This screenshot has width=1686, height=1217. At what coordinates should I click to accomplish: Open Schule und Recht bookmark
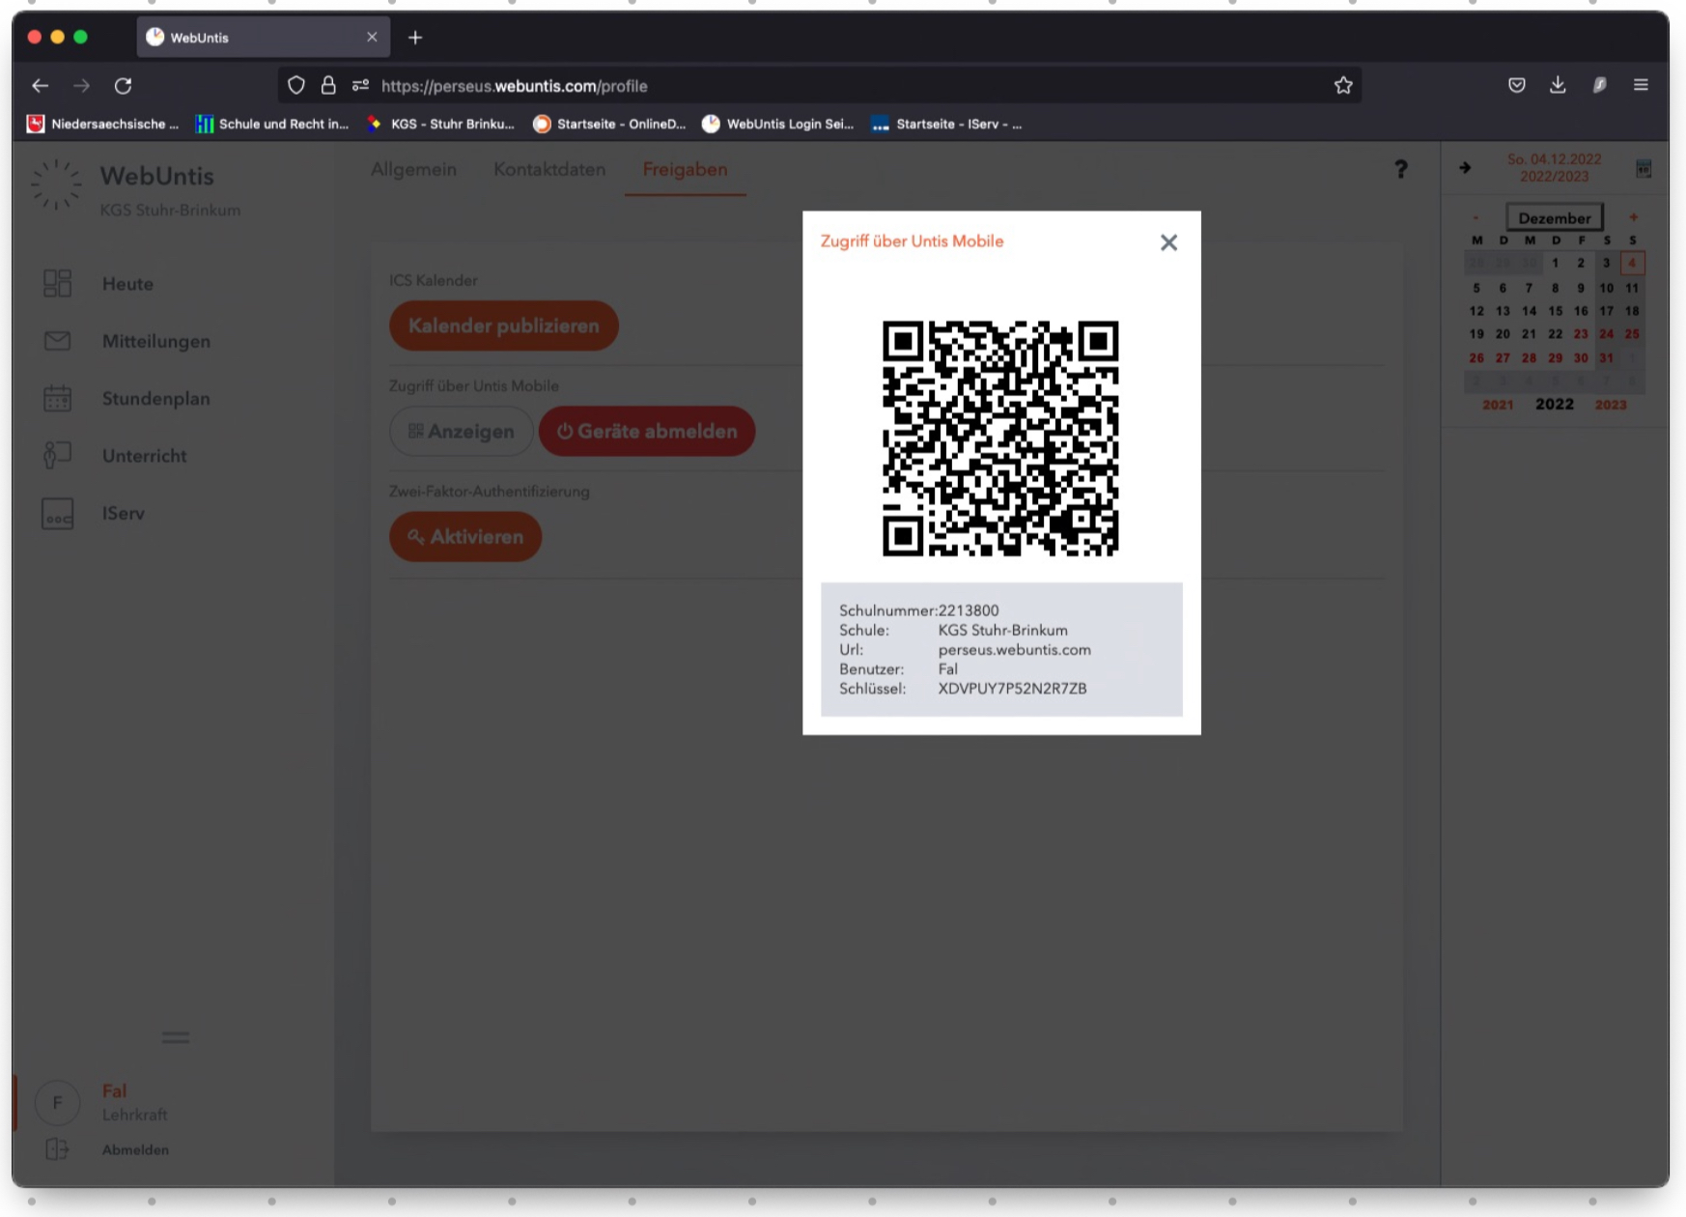[272, 124]
